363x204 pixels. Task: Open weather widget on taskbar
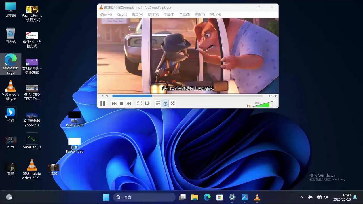[9, 197]
